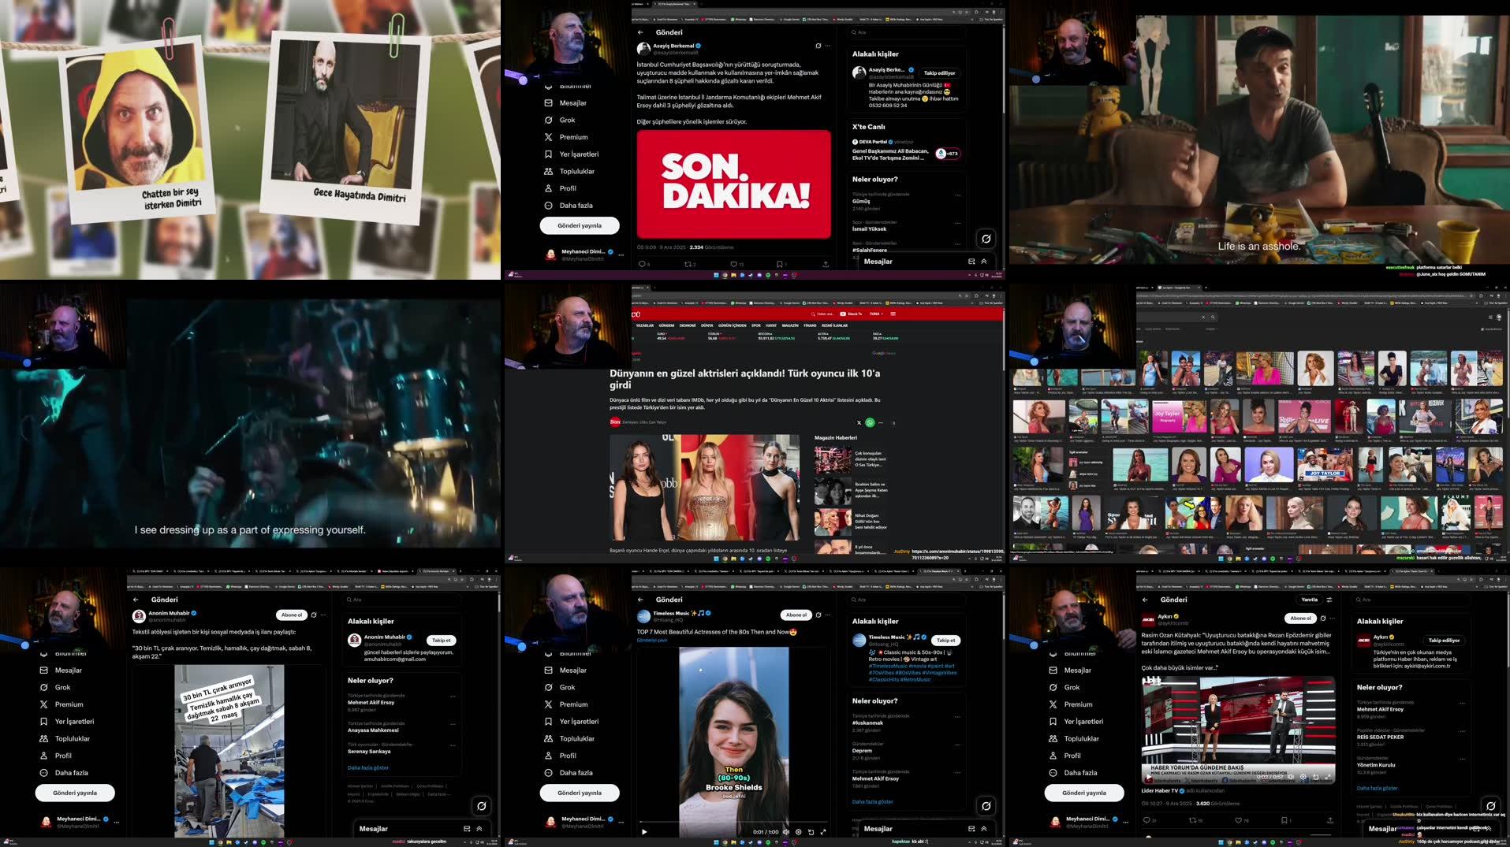Open Premium in the Aykırı page sidebar
This screenshot has width=1510, height=847.
[1078, 704]
